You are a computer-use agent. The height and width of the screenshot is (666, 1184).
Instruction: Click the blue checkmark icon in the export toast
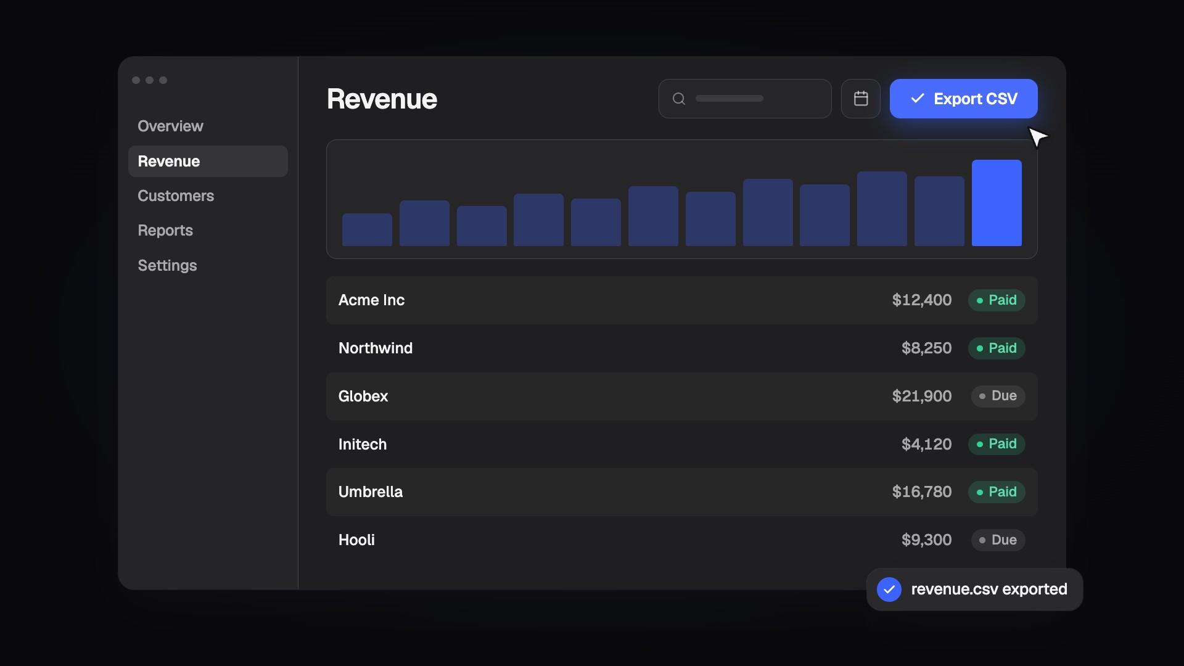[889, 590]
